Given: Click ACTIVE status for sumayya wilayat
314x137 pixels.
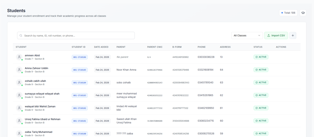Looking at the screenshot, I should (x=261, y=95).
